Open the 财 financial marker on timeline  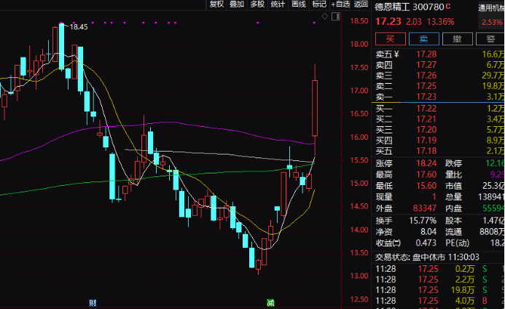(93, 302)
